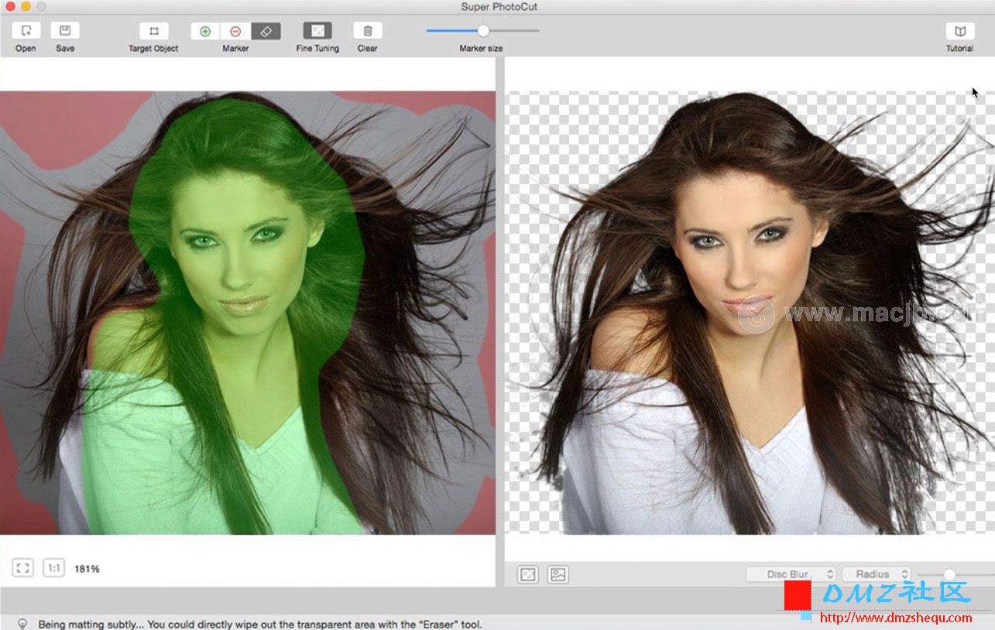Viewport: 995px width, 630px height.
Task: Clear all markers with the trash icon
Action: (367, 31)
